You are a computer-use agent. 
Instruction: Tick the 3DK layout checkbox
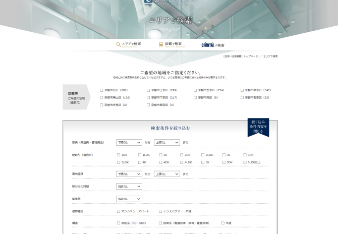[245, 155]
